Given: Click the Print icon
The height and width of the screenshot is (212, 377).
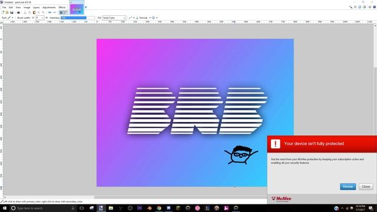Looking at the screenshot, I should click(18, 12).
